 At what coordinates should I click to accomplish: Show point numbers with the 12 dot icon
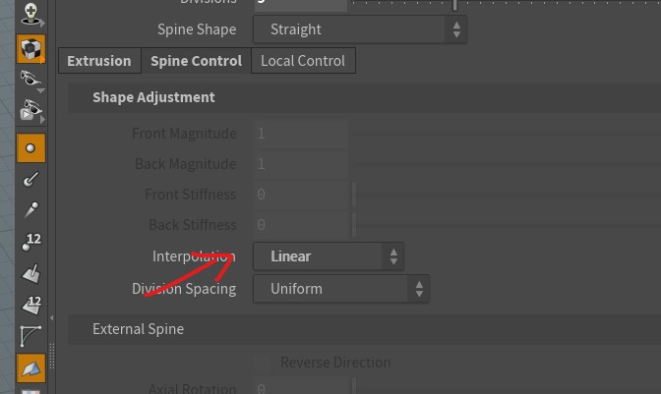(30, 241)
